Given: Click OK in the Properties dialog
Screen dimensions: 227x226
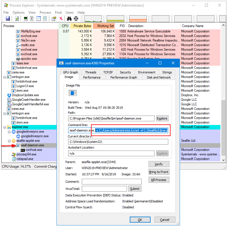Looking at the screenshot, I should click(x=140, y=220).
